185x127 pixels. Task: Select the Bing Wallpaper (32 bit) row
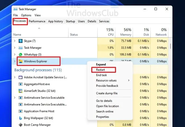pyautogui.click(x=39, y=118)
